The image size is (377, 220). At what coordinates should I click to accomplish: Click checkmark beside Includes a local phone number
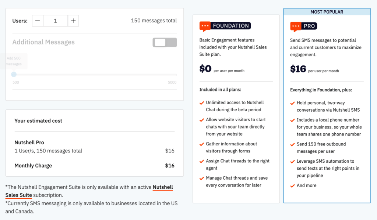click(293, 120)
